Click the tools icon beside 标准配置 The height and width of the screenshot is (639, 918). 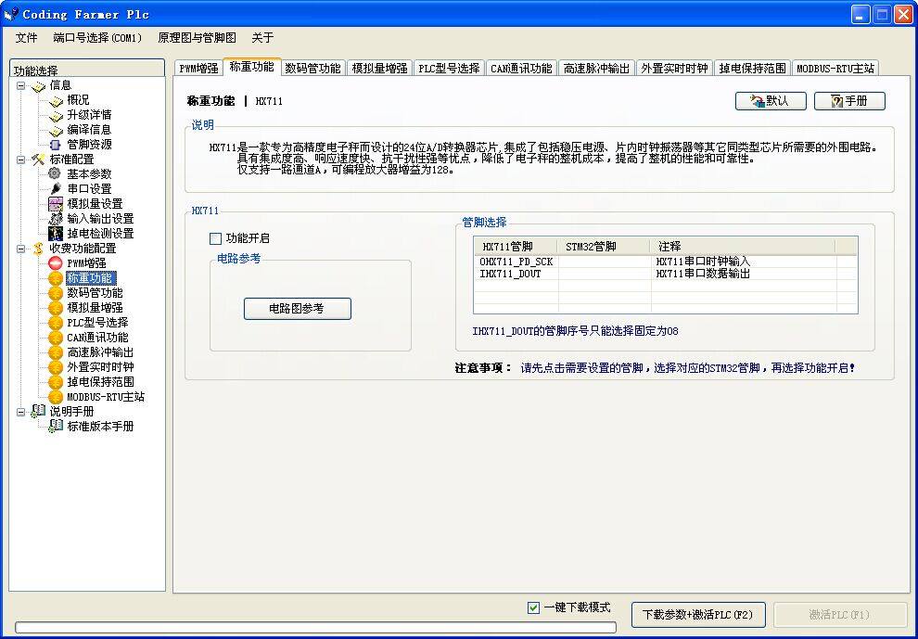click(38, 160)
